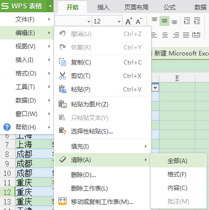Click the decrease indent icon
The image size is (209, 210).
coord(187,21)
